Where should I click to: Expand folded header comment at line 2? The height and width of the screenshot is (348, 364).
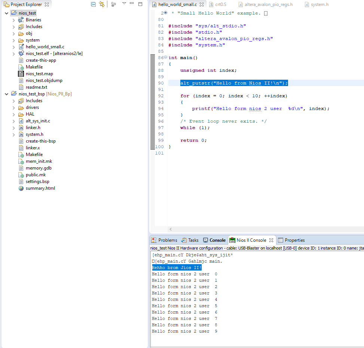click(x=166, y=13)
